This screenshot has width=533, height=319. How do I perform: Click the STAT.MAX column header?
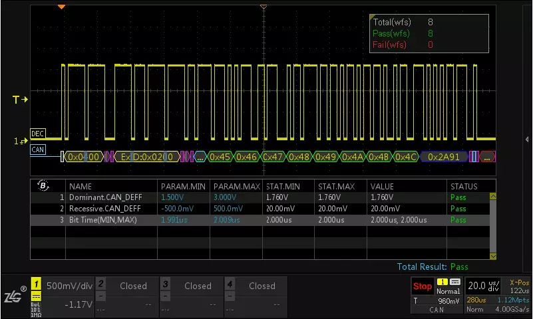tap(336, 186)
